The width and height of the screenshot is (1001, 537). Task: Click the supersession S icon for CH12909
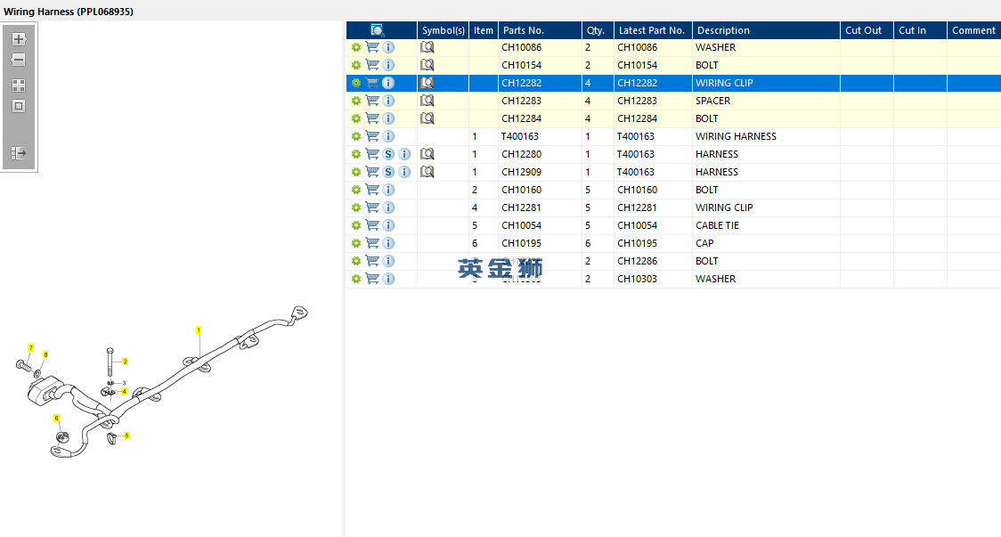[x=388, y=173]
